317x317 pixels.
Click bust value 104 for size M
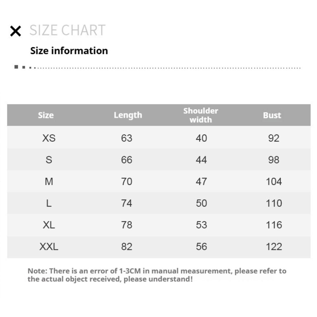tap(274, 181)
